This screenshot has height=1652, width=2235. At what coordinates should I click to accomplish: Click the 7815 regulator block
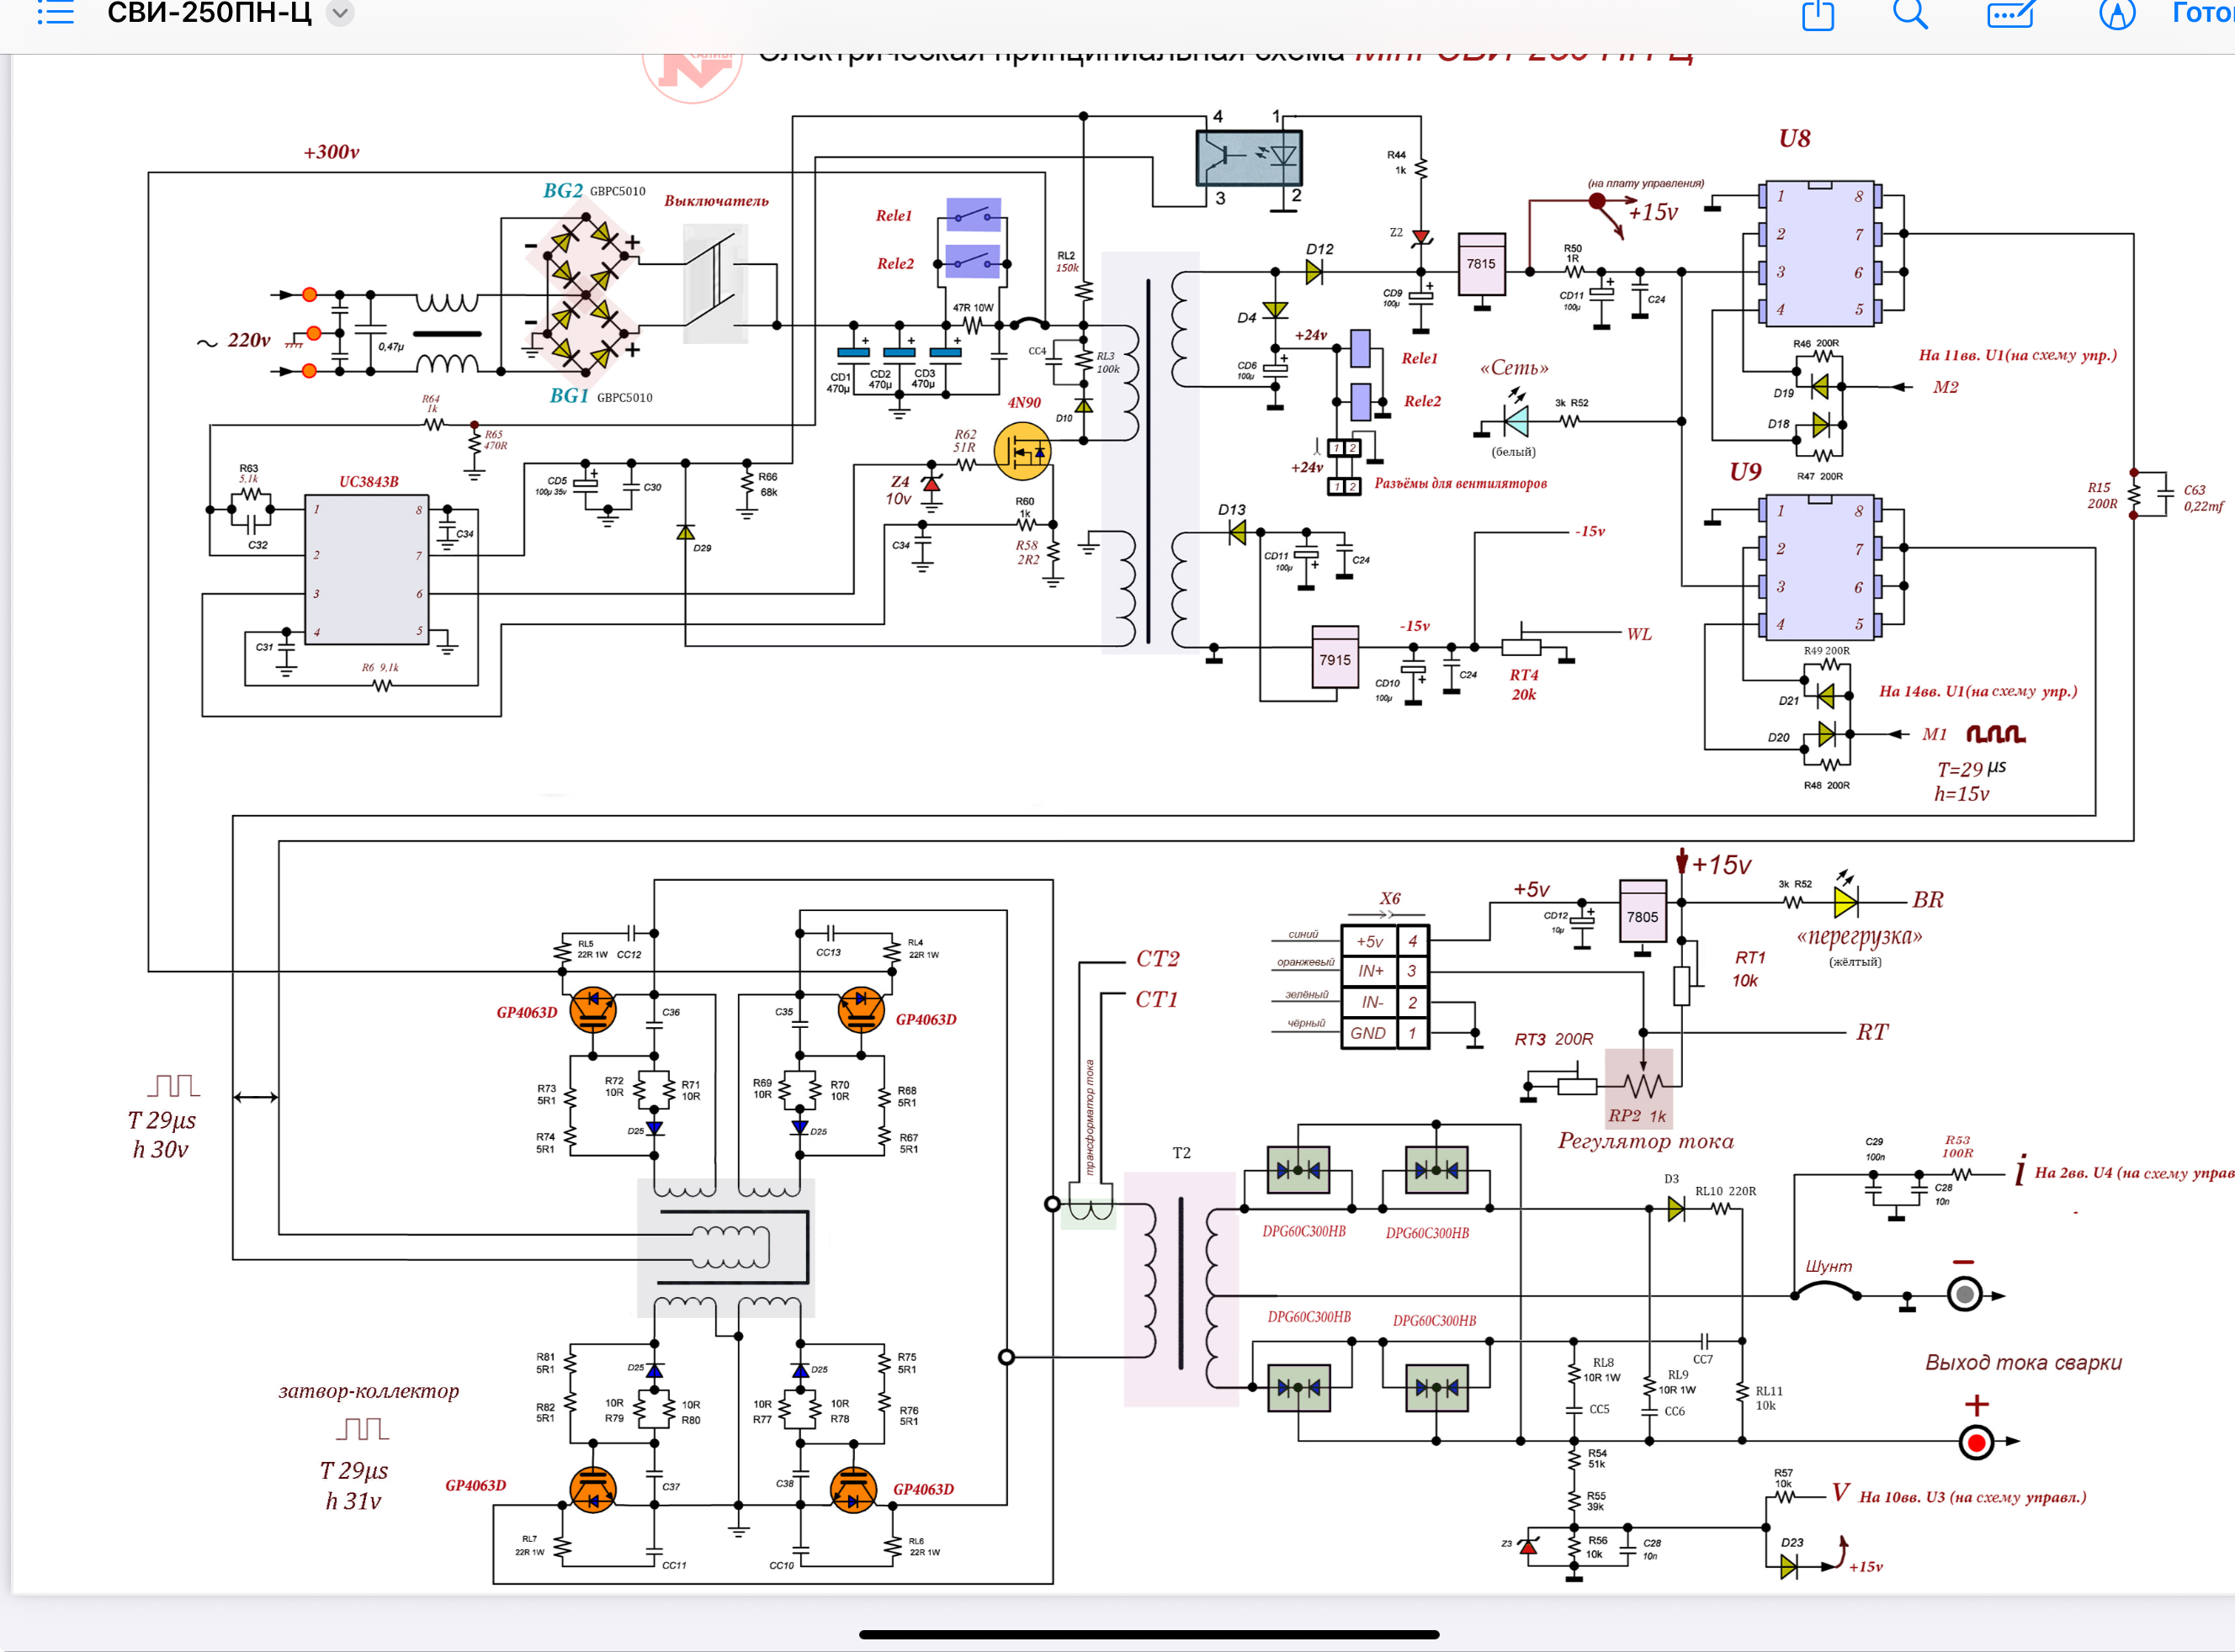coord(1481,264)
